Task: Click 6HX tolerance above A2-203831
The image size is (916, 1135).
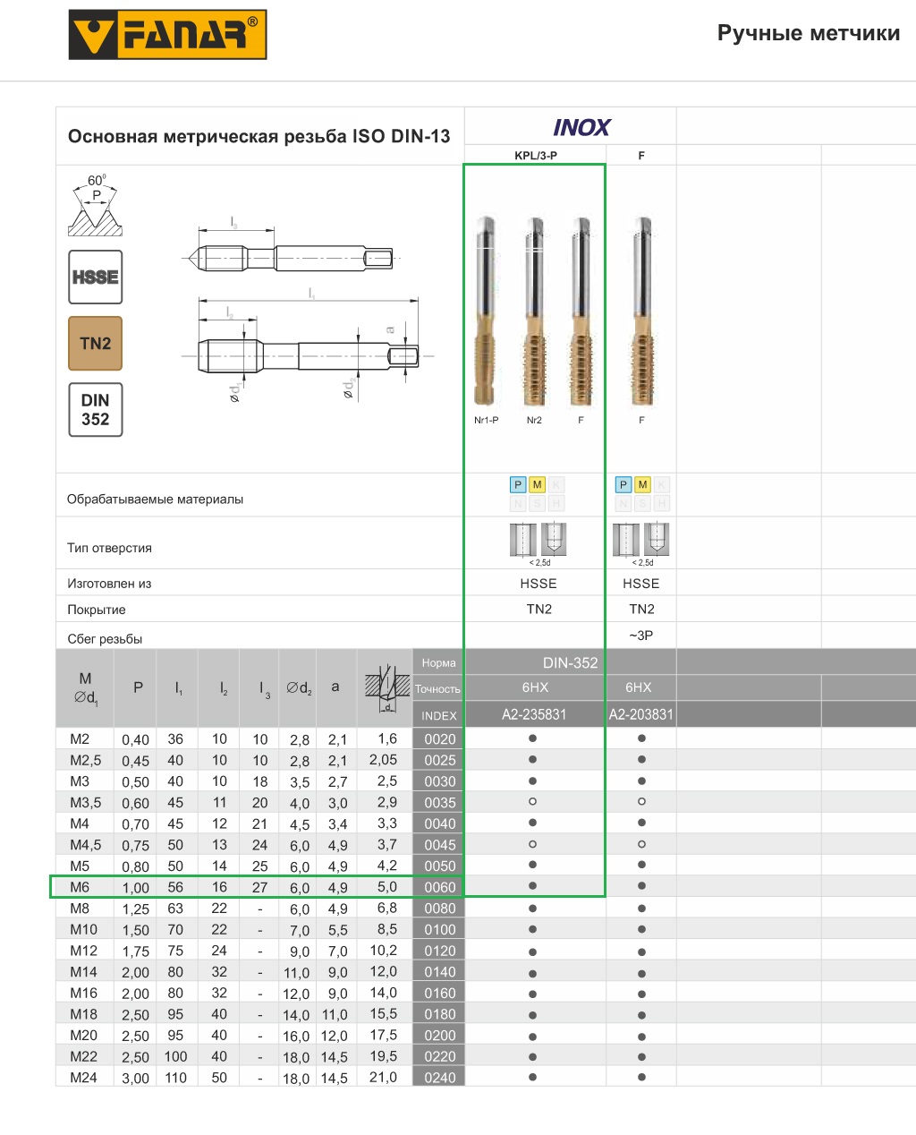Action: click(x=639, y=687)
